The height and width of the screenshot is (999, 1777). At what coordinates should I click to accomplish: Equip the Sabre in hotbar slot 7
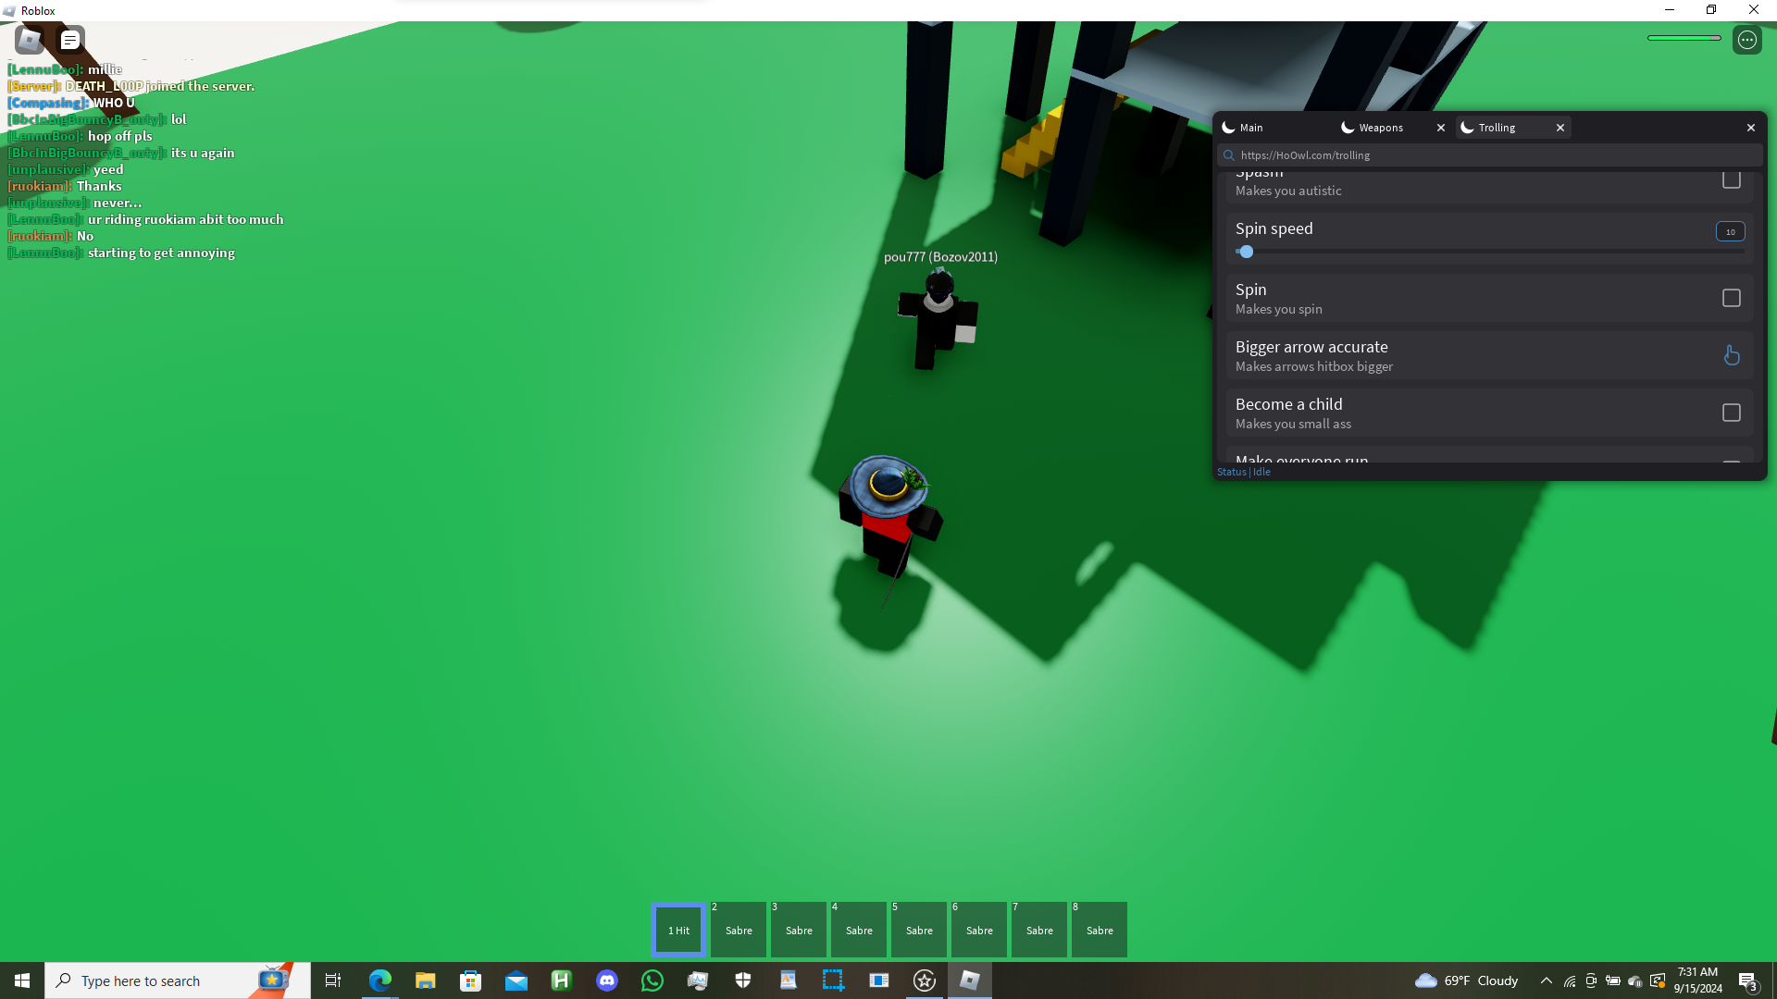1039,930
